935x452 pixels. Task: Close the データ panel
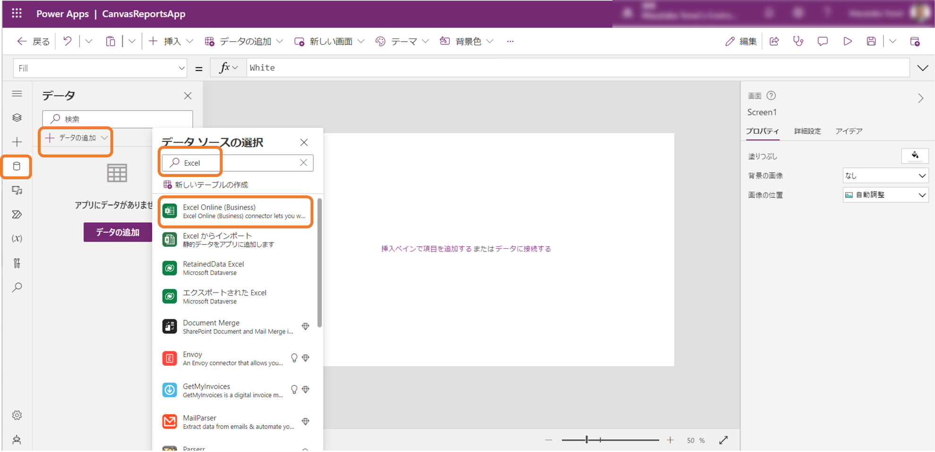click(188, 96)
